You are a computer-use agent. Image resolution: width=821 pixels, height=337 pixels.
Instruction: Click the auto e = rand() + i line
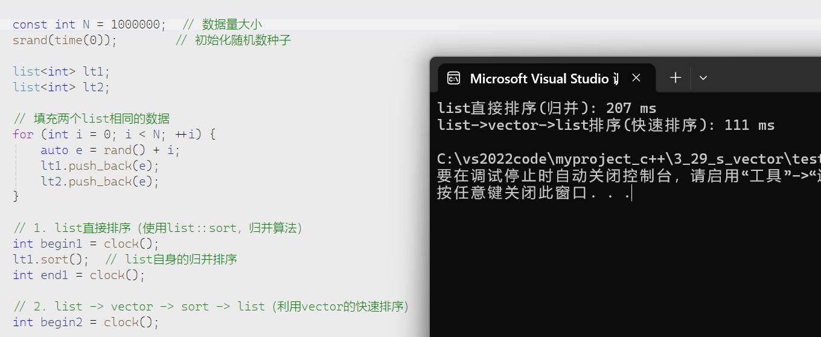(x=110, y=150)
